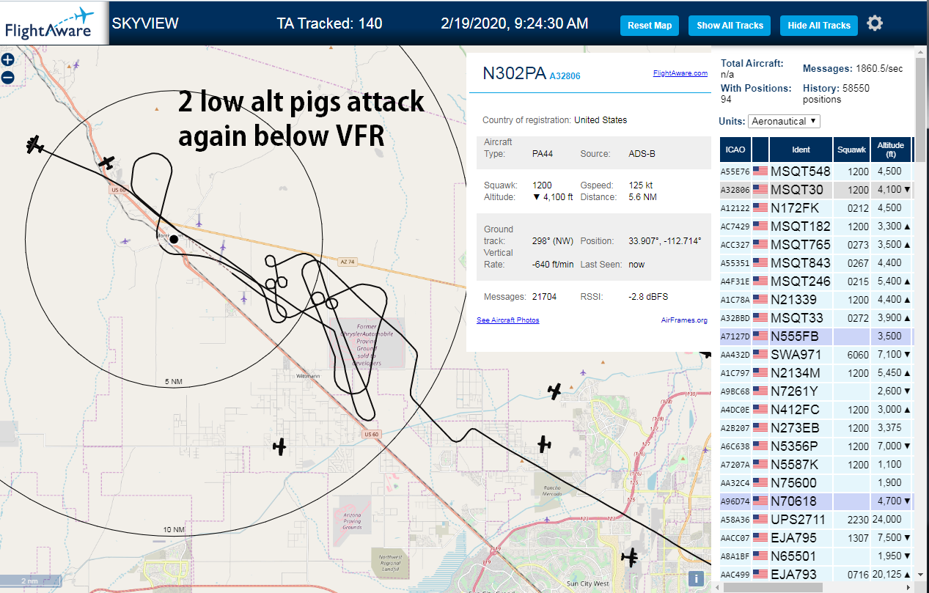Open See Aircraft Photos link
Image resolution: width=929 pixels, height=593 pixels.
[507, 320]
